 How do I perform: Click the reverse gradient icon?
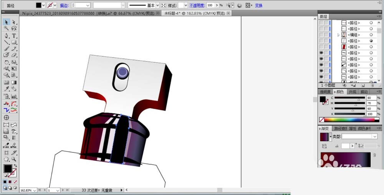click(324, 146)
